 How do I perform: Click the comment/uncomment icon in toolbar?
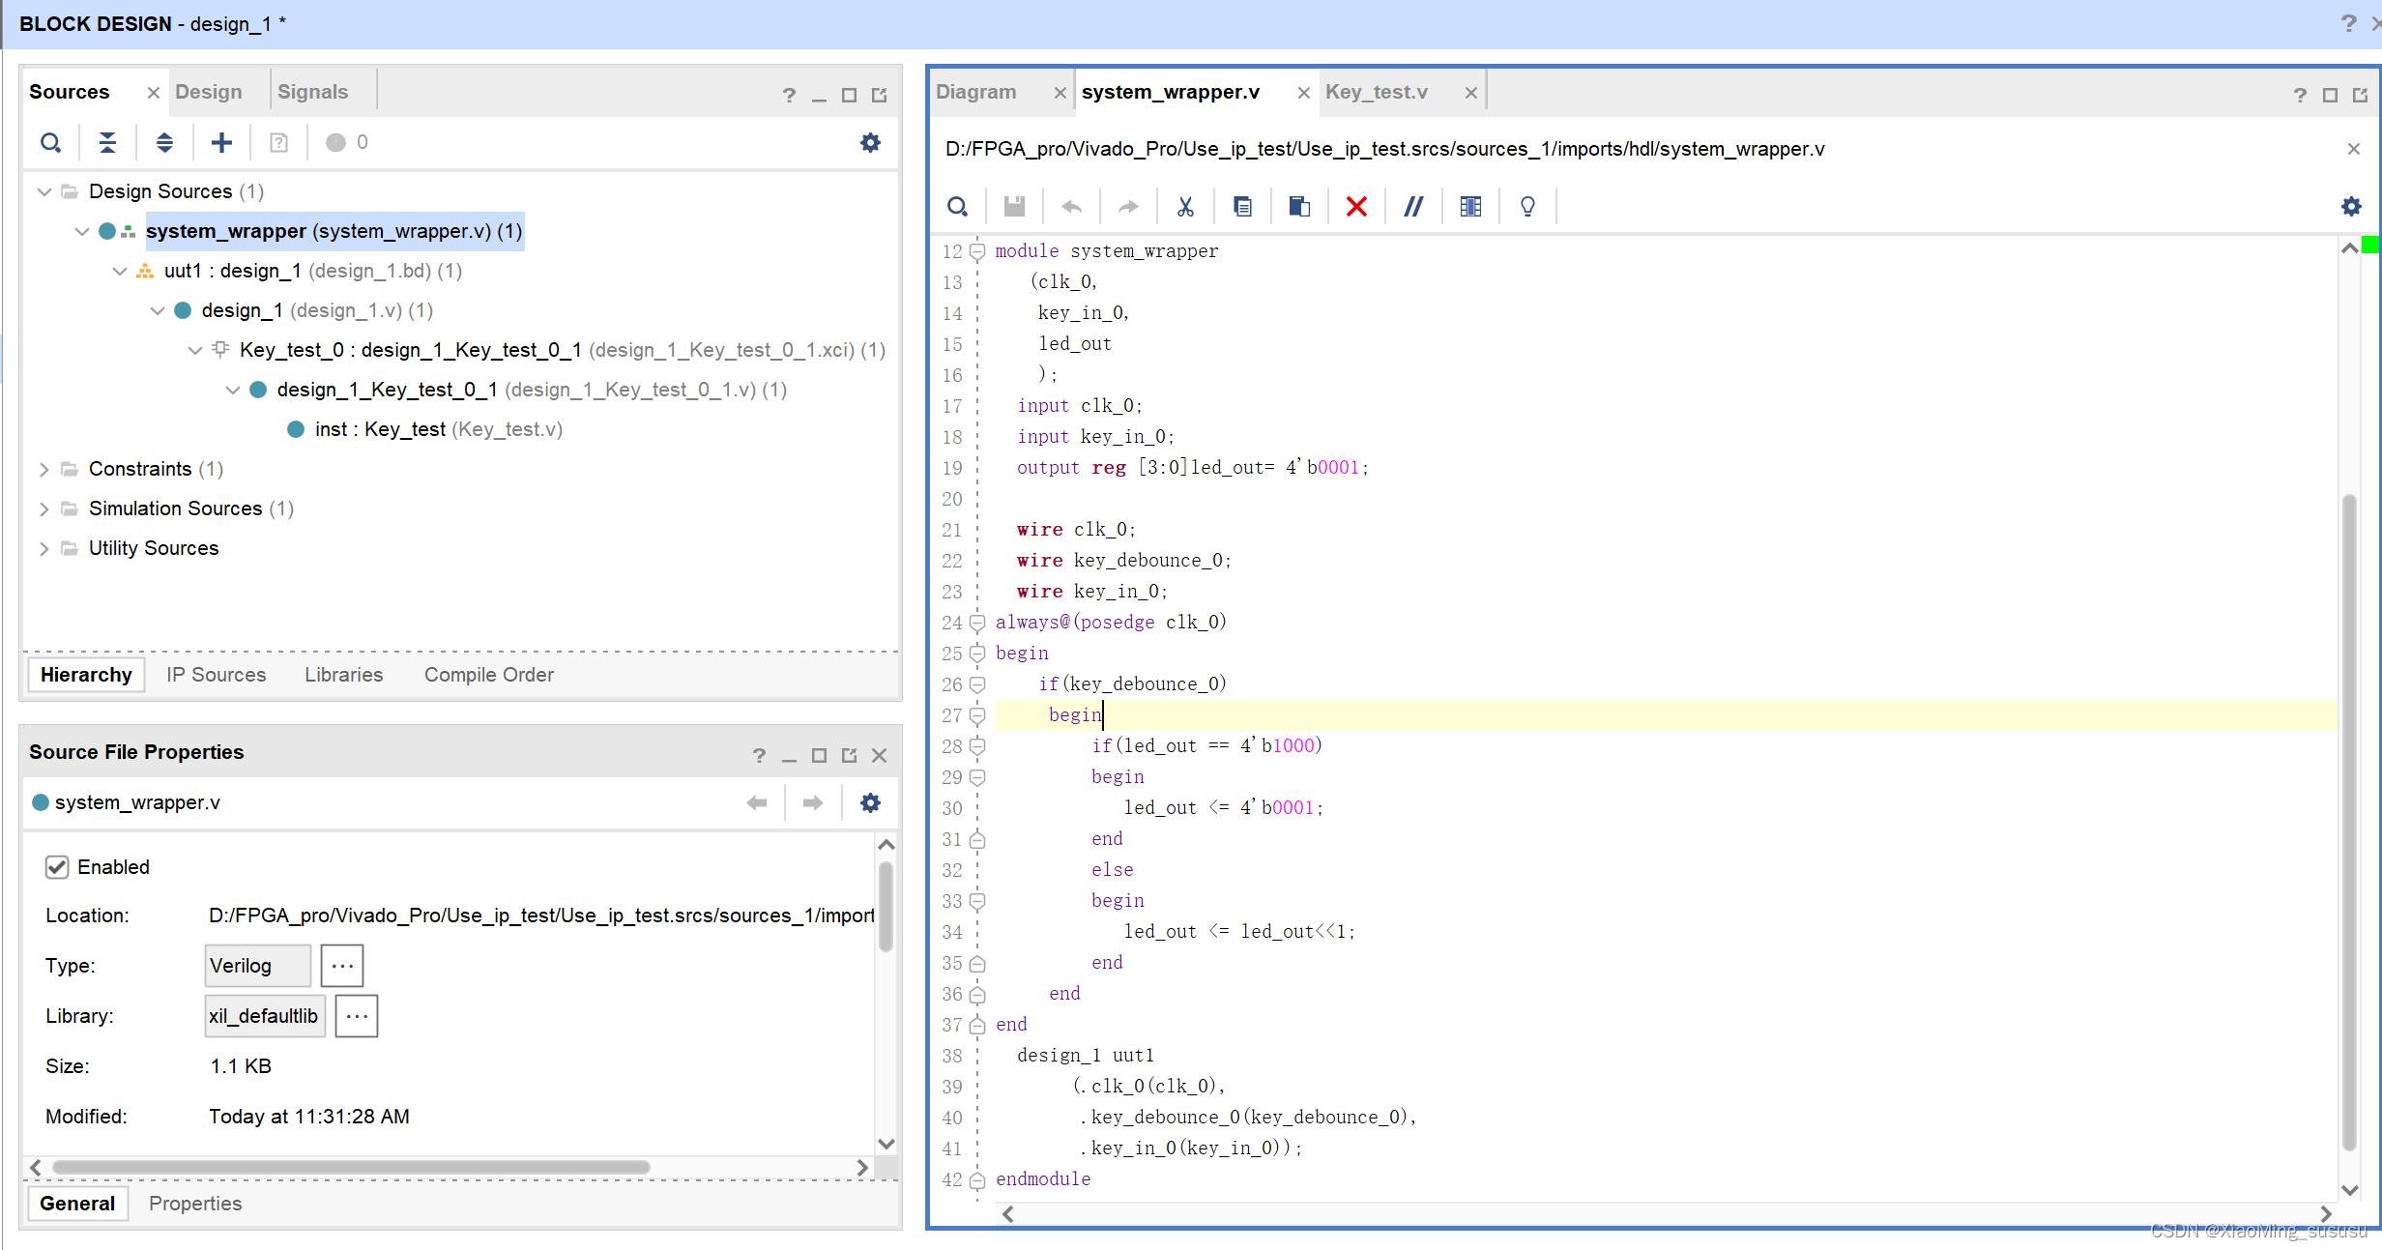(1414, 207)
